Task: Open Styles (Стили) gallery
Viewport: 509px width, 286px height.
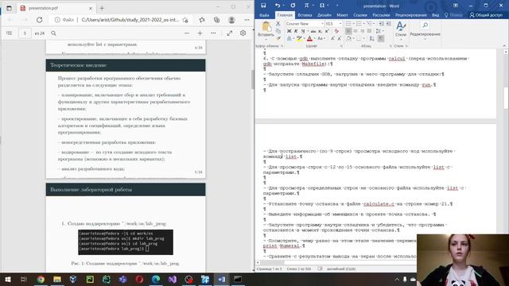Action: (x=401, y=29)
